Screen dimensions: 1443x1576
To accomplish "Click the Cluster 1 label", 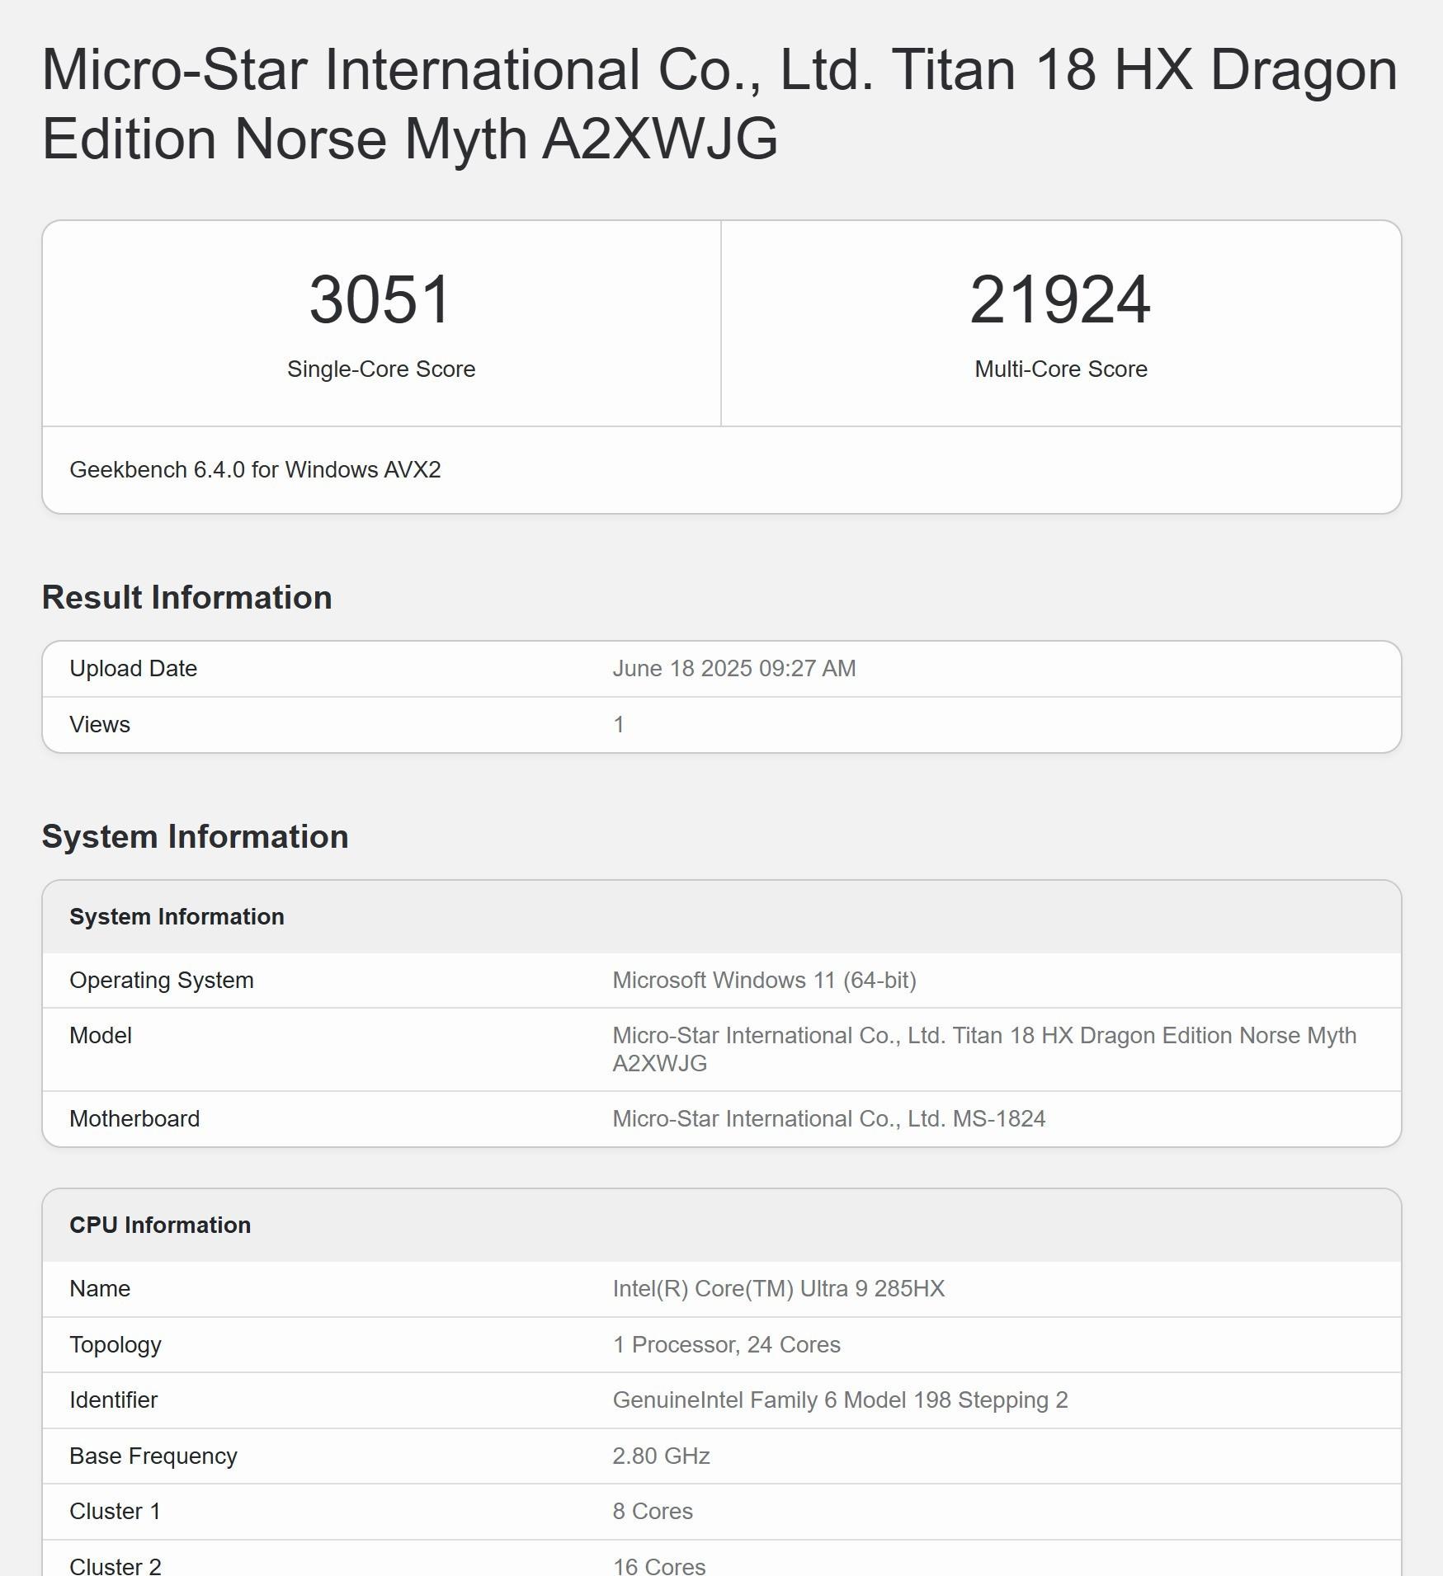I will pos(116,1512).
